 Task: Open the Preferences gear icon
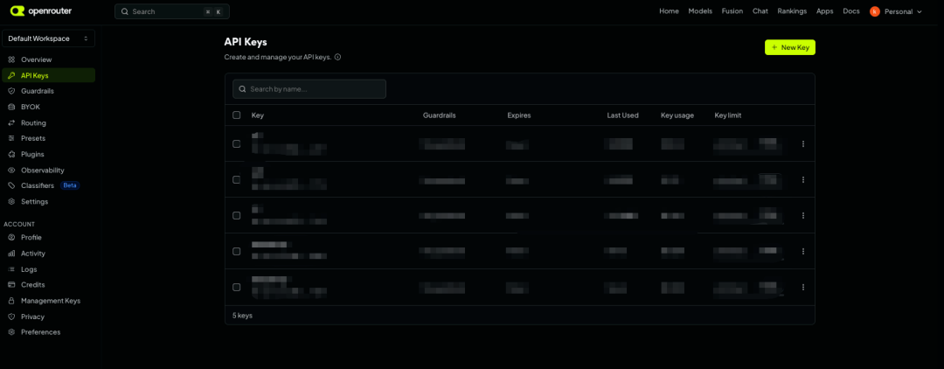(11, 332)
